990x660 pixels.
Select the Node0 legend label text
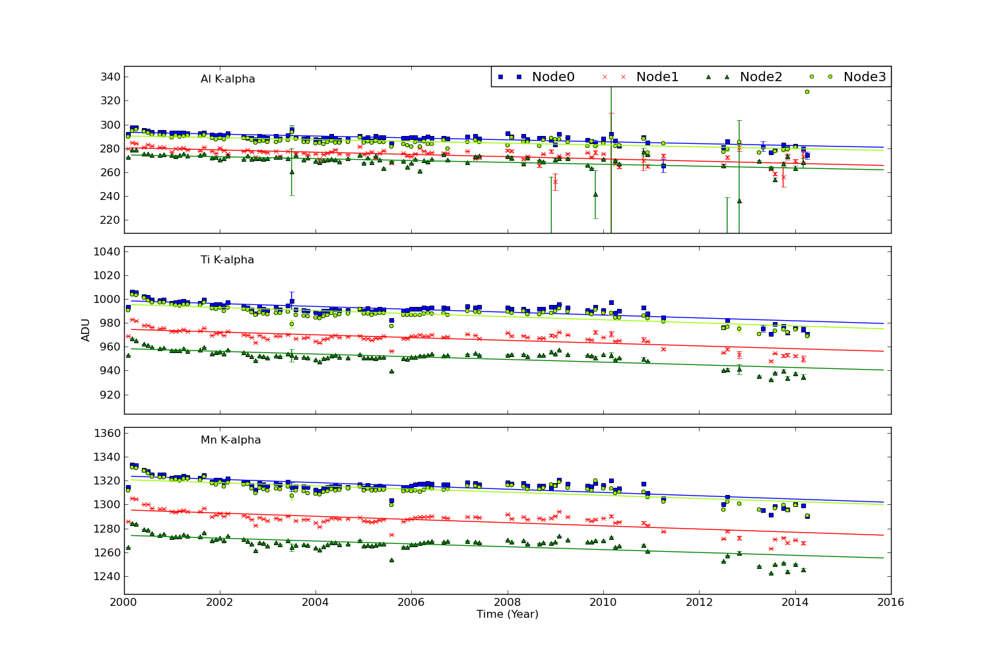click(553, 77)
